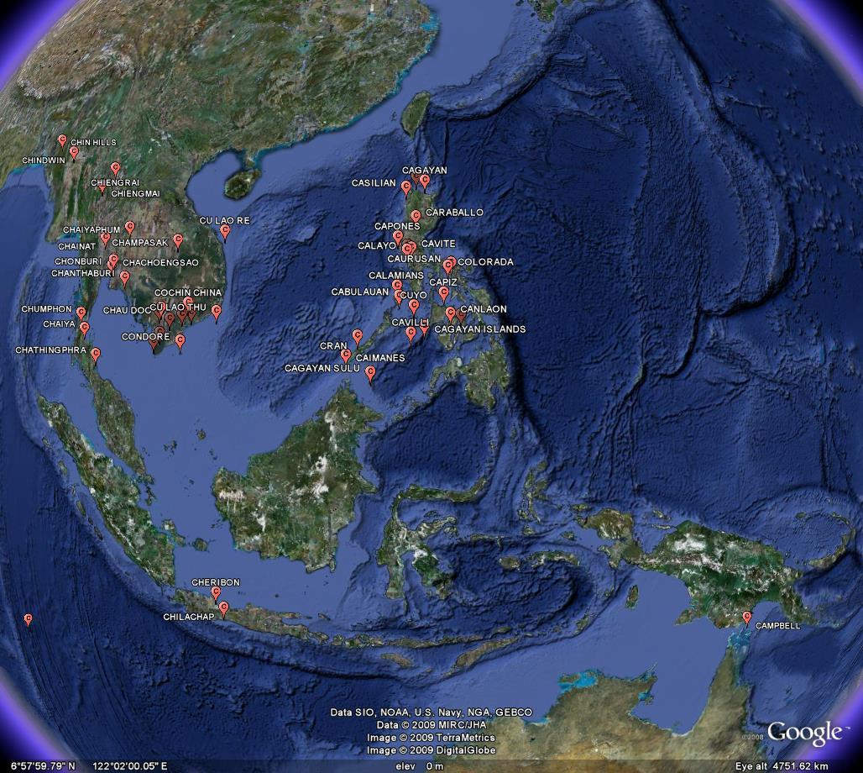Image resolution: width=863 pixels, height=773 pixels.
Task: Select the Chilachap placemark pin on Java
Action: pyautogui.click(x=223, y=609)
